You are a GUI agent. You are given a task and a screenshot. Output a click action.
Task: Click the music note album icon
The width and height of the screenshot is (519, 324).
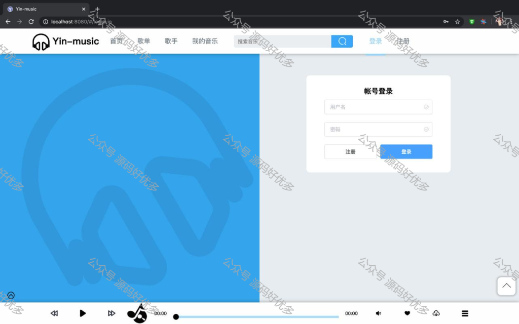pyautogui.click(x=137, y=313)
